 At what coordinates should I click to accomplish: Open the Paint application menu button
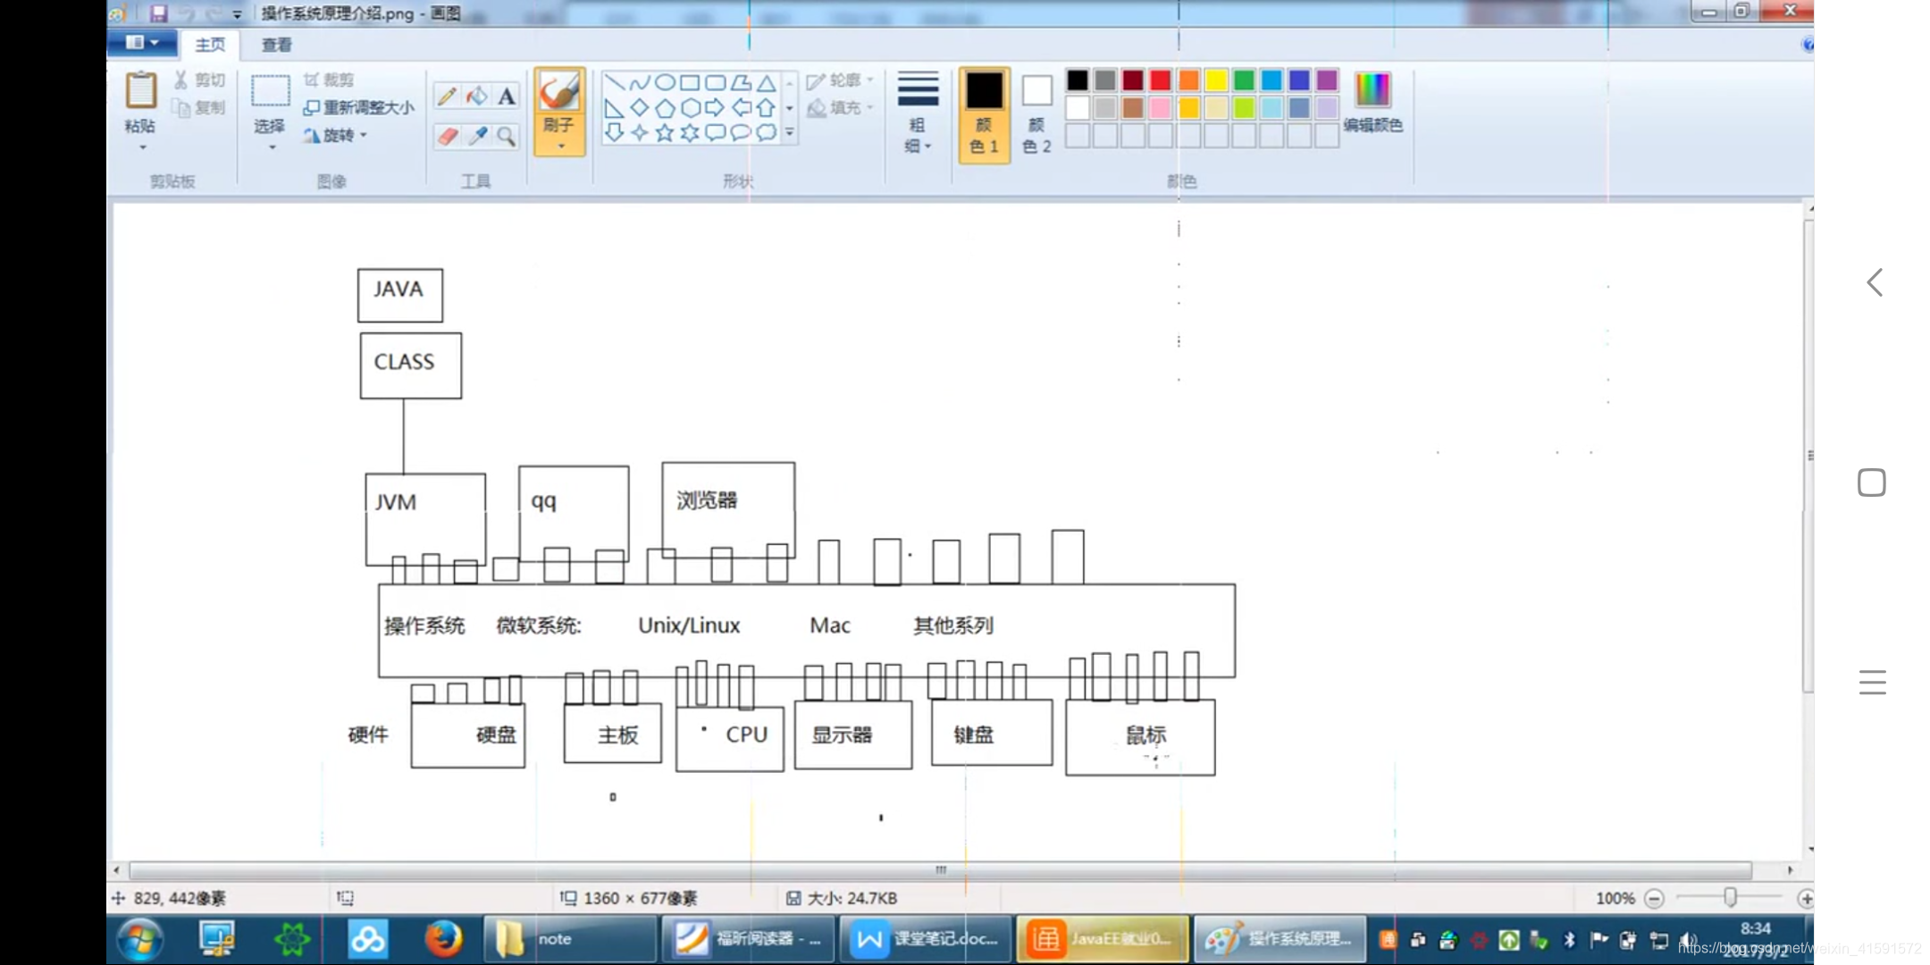pos(141,43)
